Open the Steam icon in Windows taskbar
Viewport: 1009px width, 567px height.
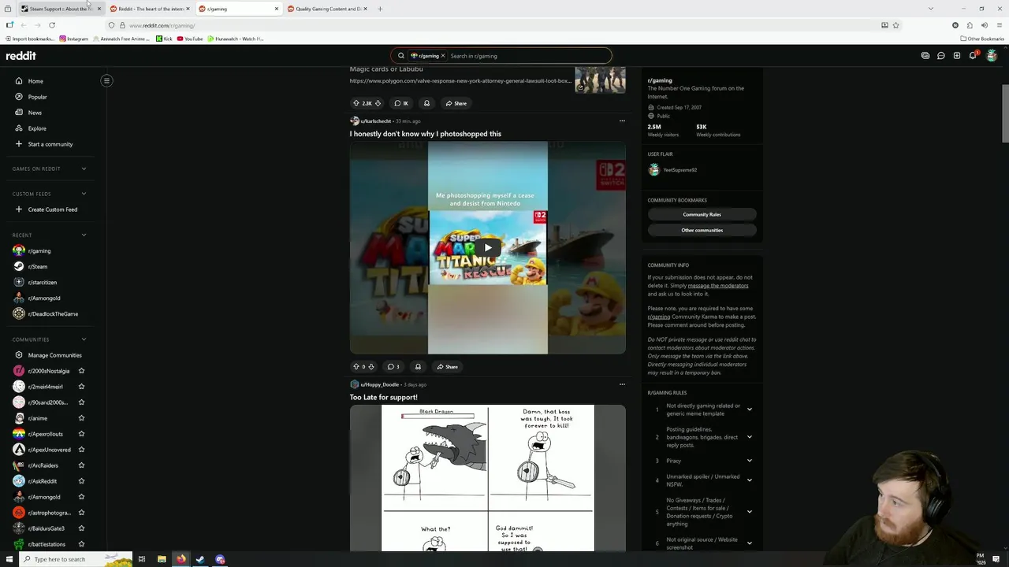[200, 559]
